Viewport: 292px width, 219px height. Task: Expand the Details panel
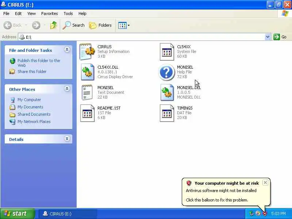tap(67, 139)
